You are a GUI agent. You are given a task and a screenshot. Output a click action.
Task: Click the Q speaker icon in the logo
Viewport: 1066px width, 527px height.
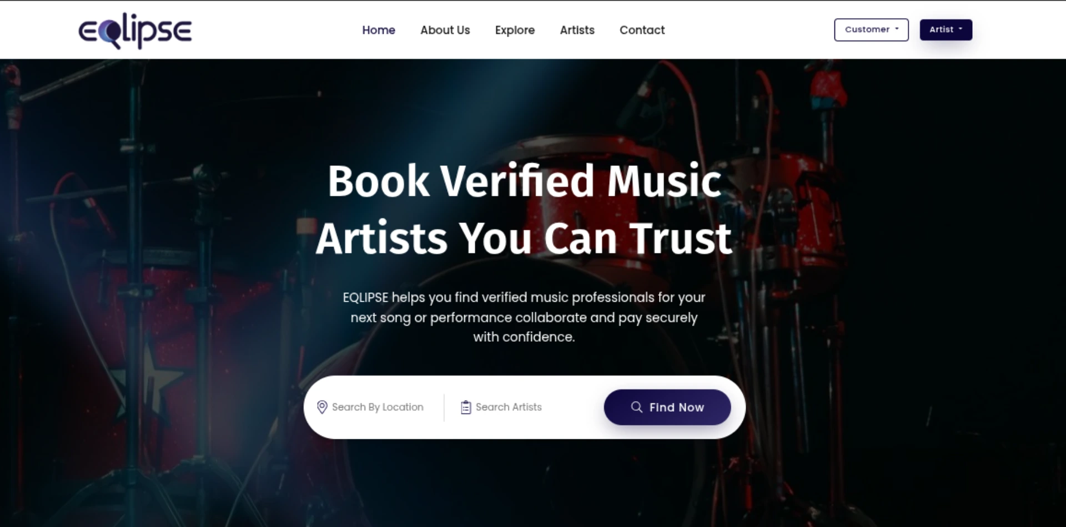[x=113, y=32]
